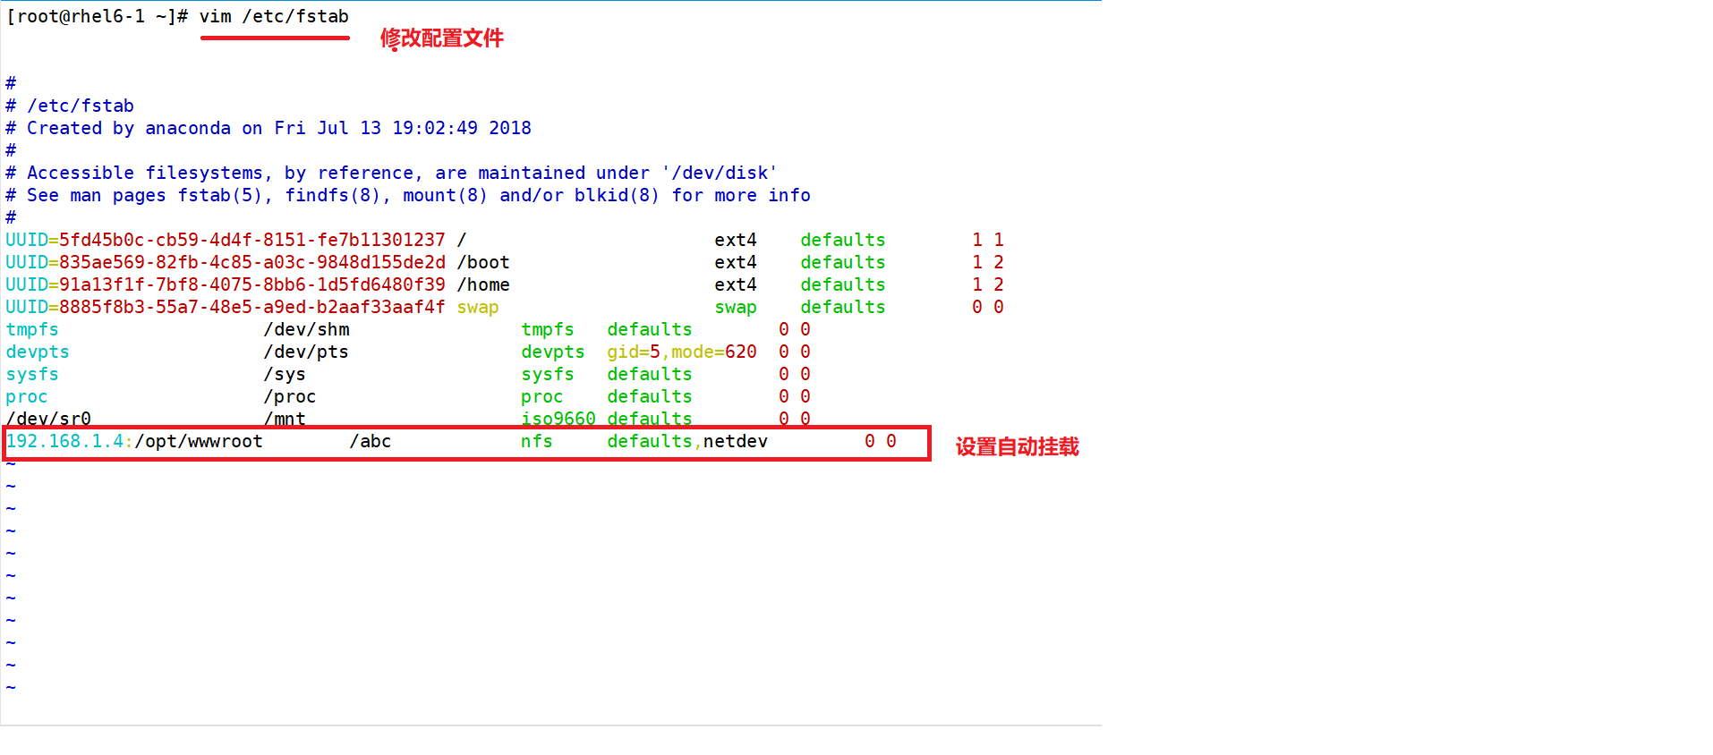Image resolution: width=1713 pixels, height=755 pixels.
Task: Click 'ext4' in the /boot row
Action: click(x=736, y=263)
